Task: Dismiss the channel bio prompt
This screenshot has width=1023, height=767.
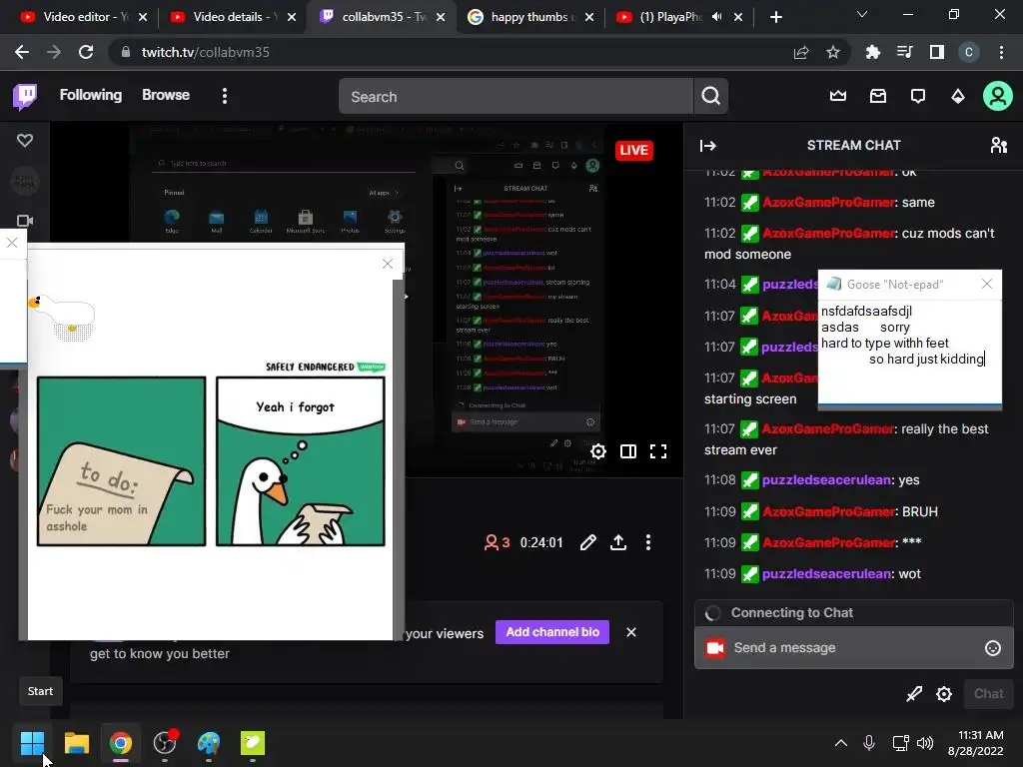Action: coord(631,632)
